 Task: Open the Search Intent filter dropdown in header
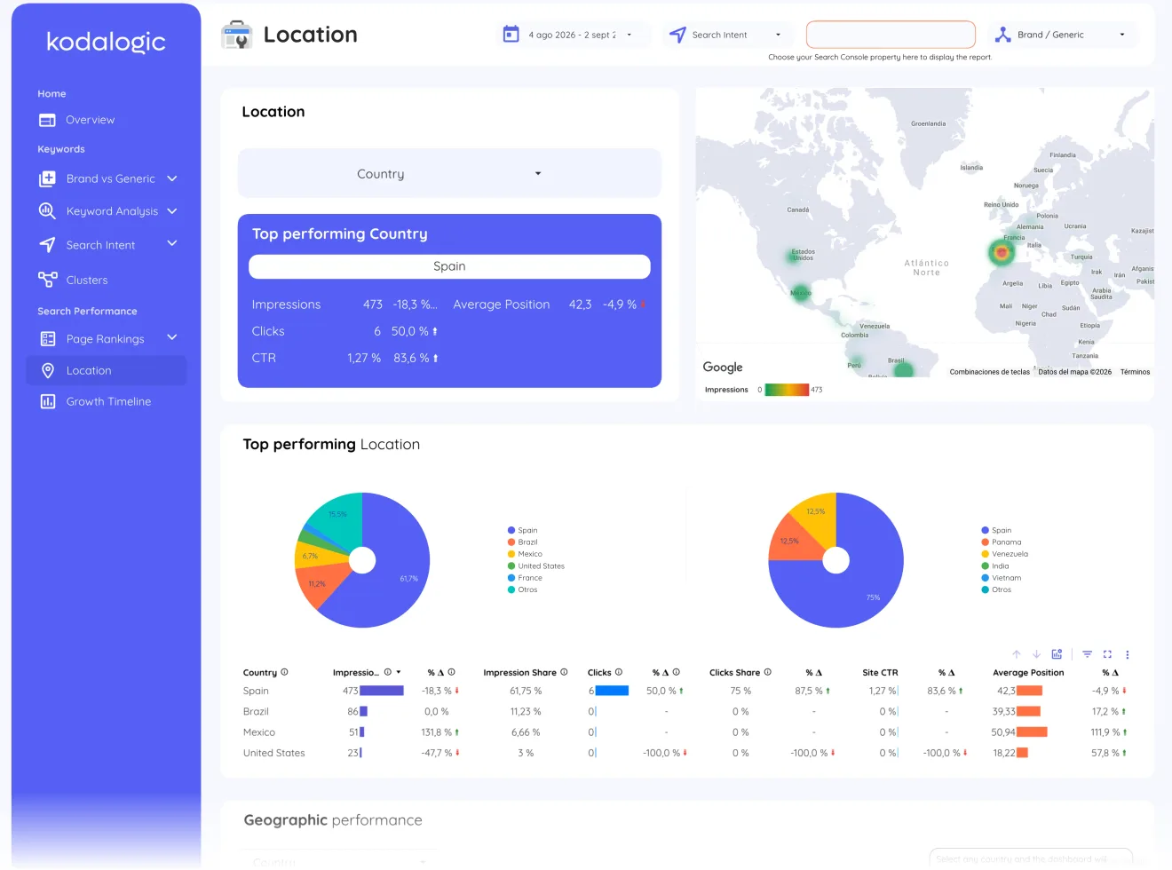(728, 35)
